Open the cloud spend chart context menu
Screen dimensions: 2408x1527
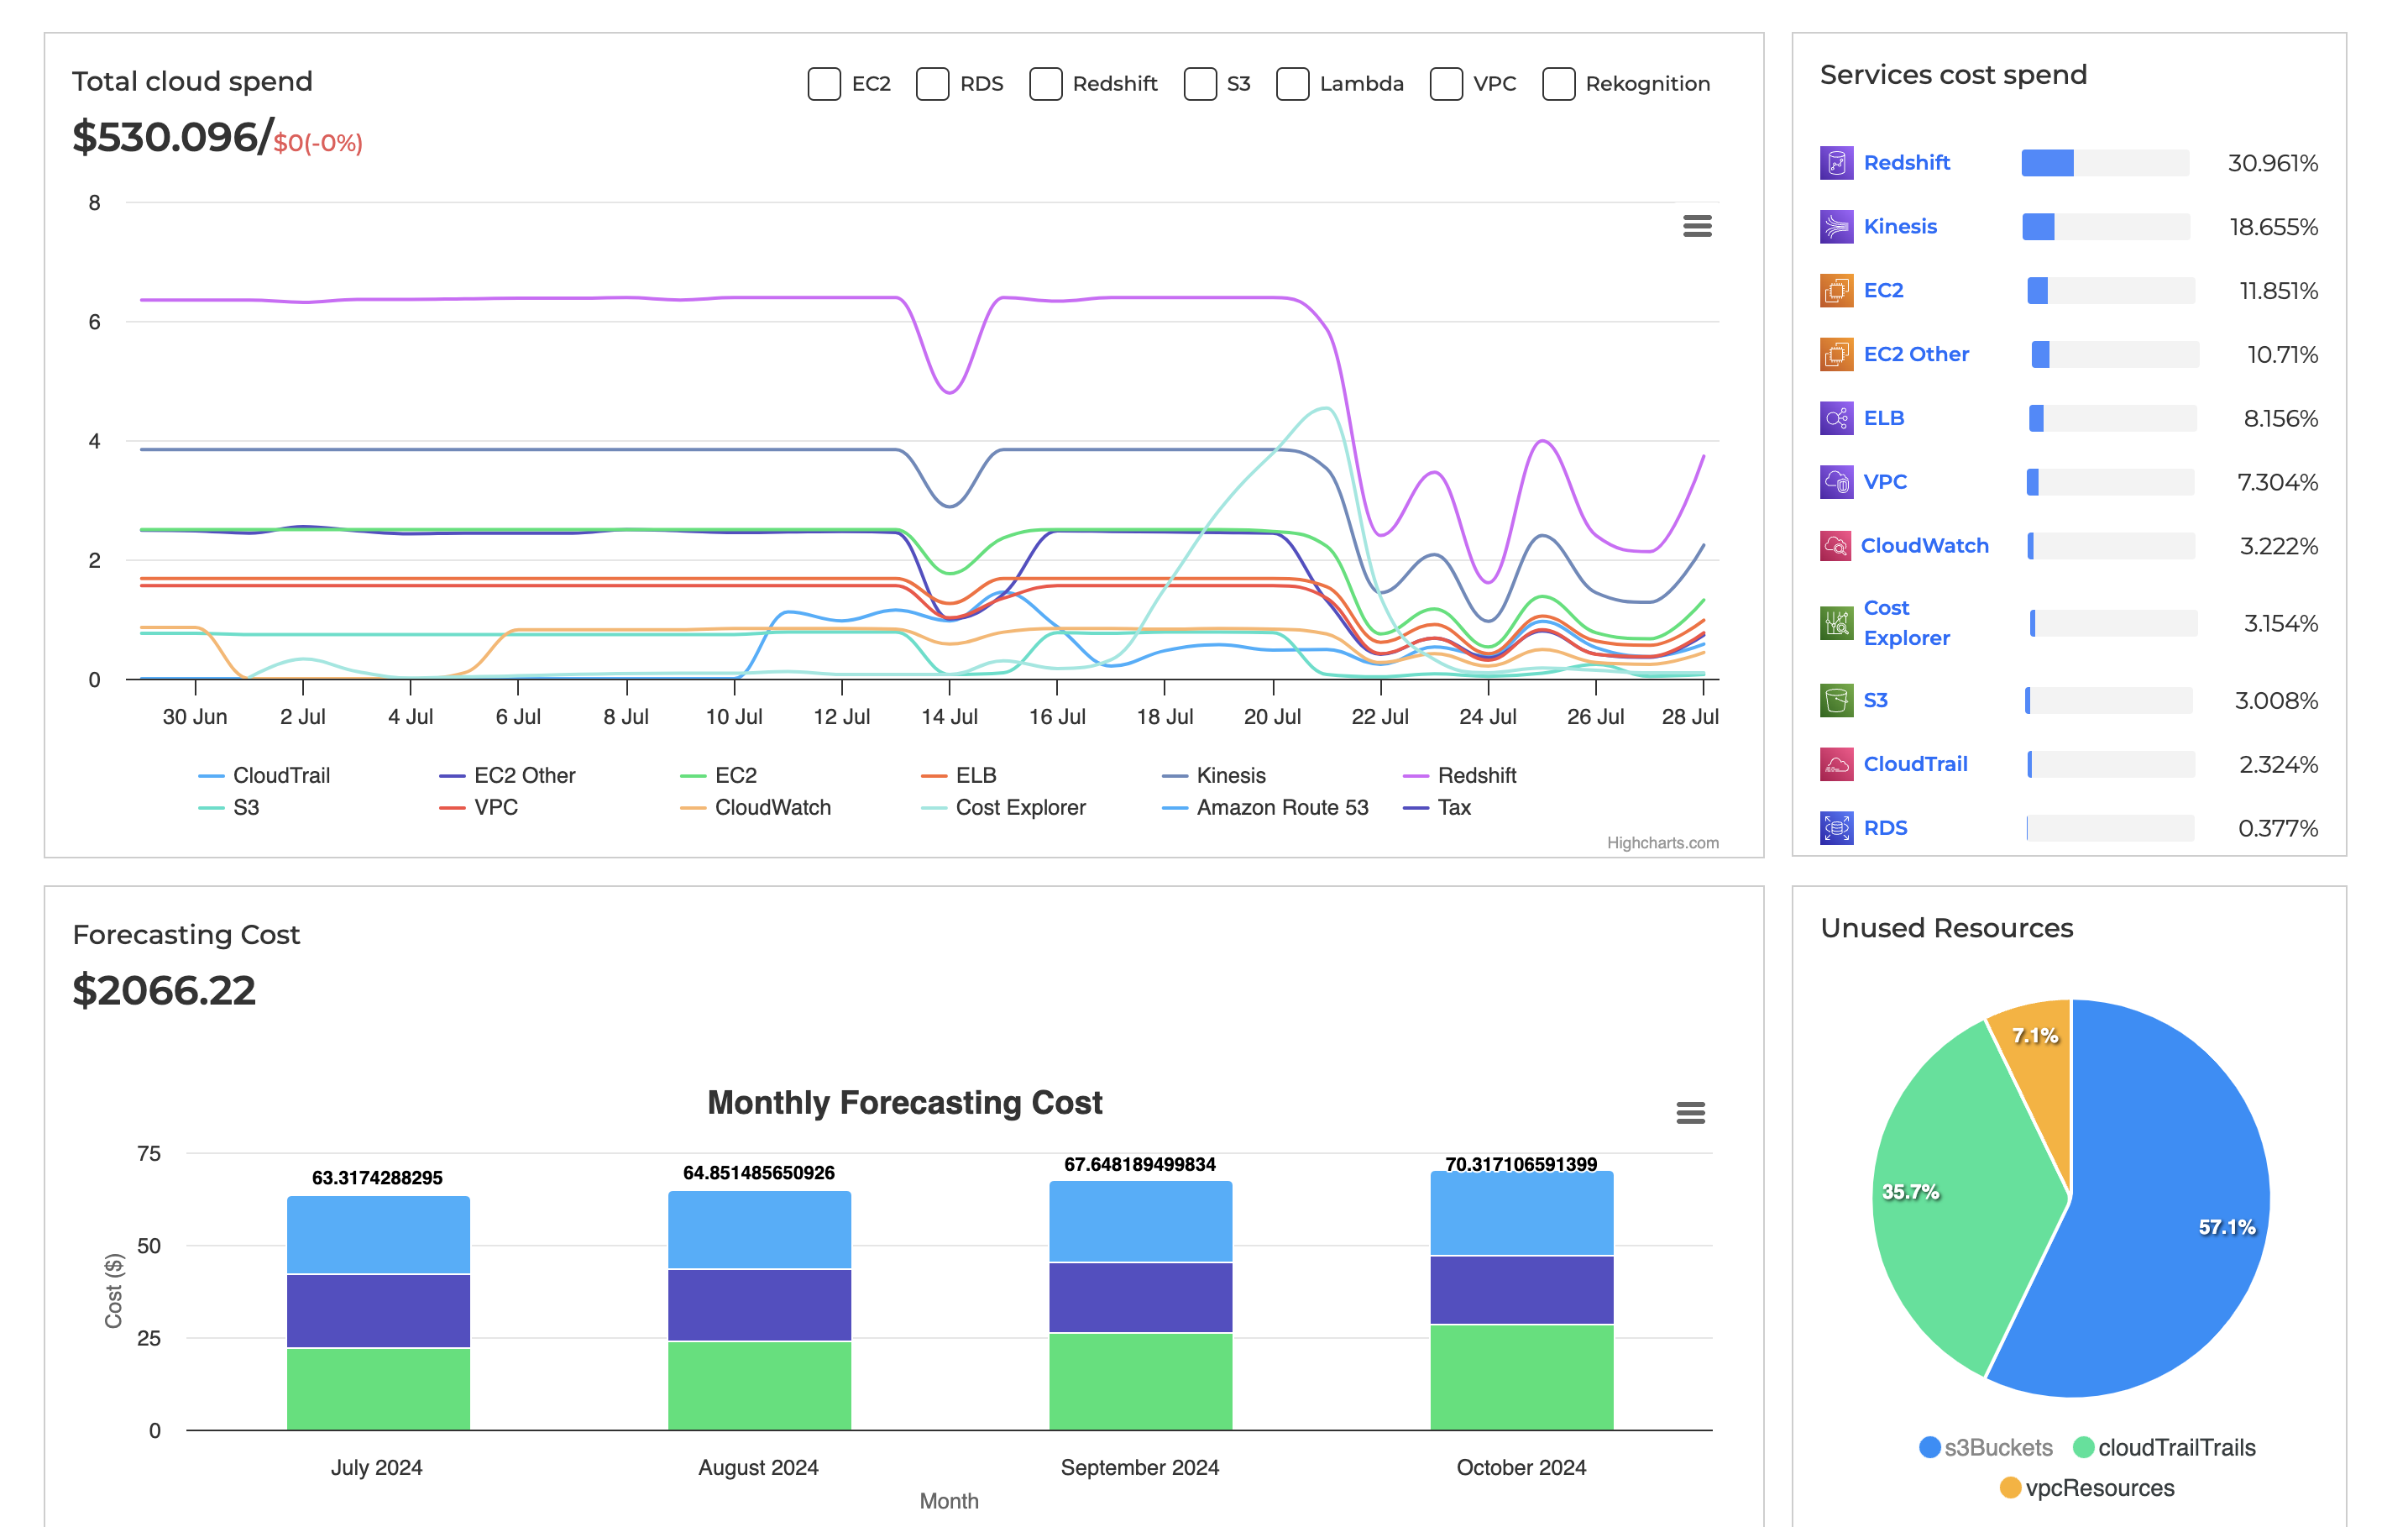[1697, 226]
